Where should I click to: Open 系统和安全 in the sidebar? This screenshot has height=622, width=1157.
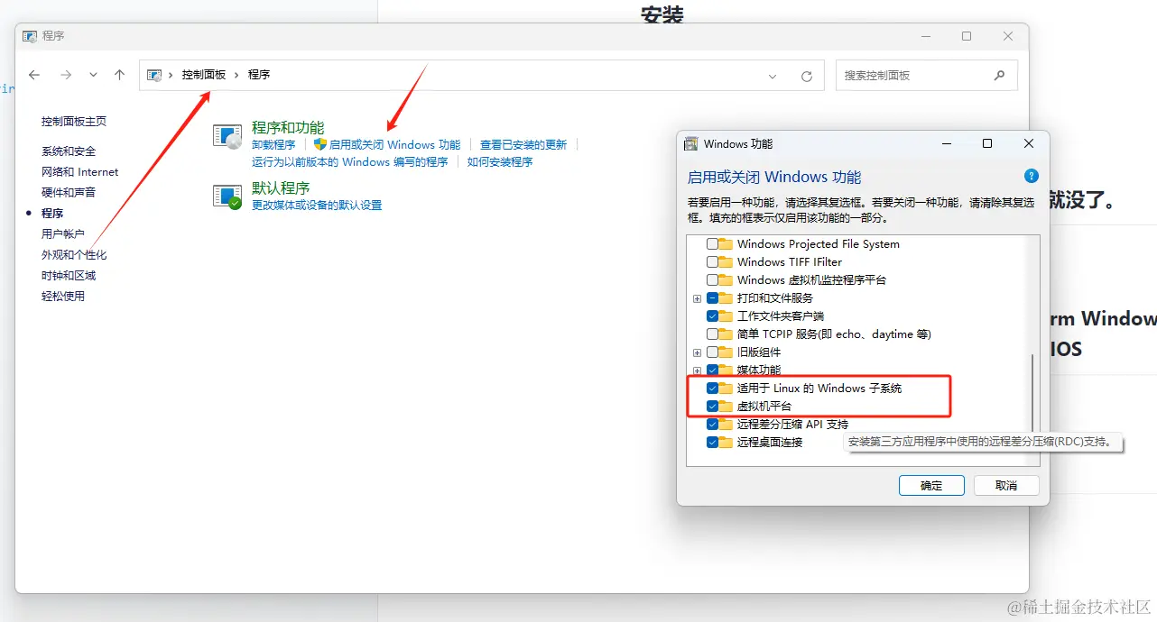69,151
